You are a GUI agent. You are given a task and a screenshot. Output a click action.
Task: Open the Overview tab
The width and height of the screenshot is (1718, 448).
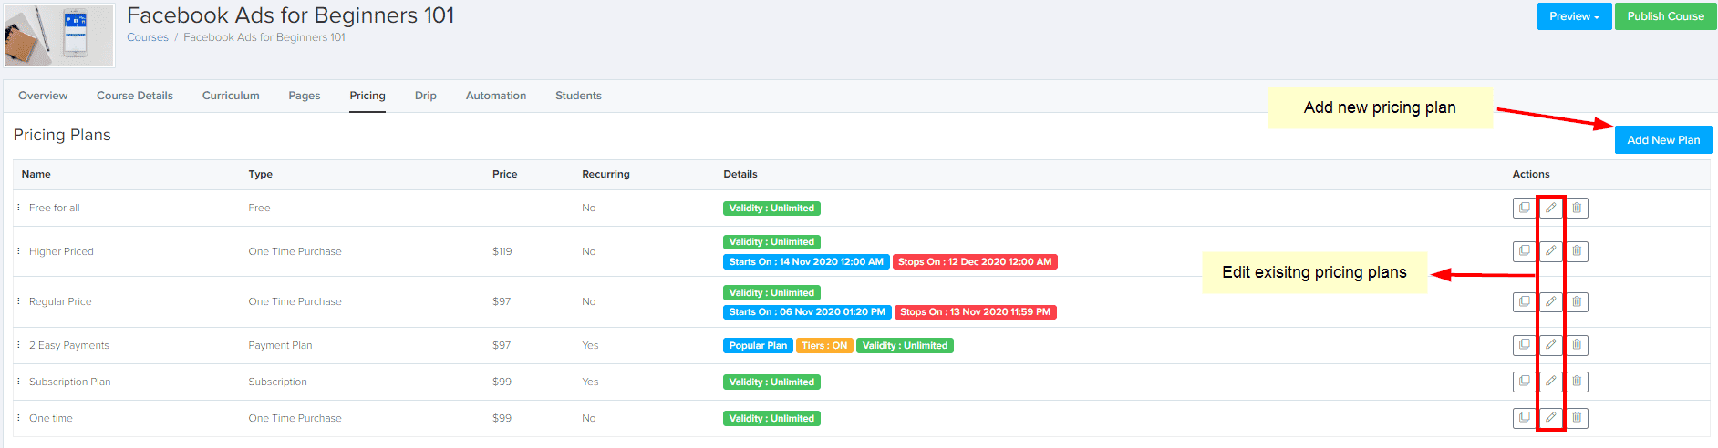click(43, 96)
